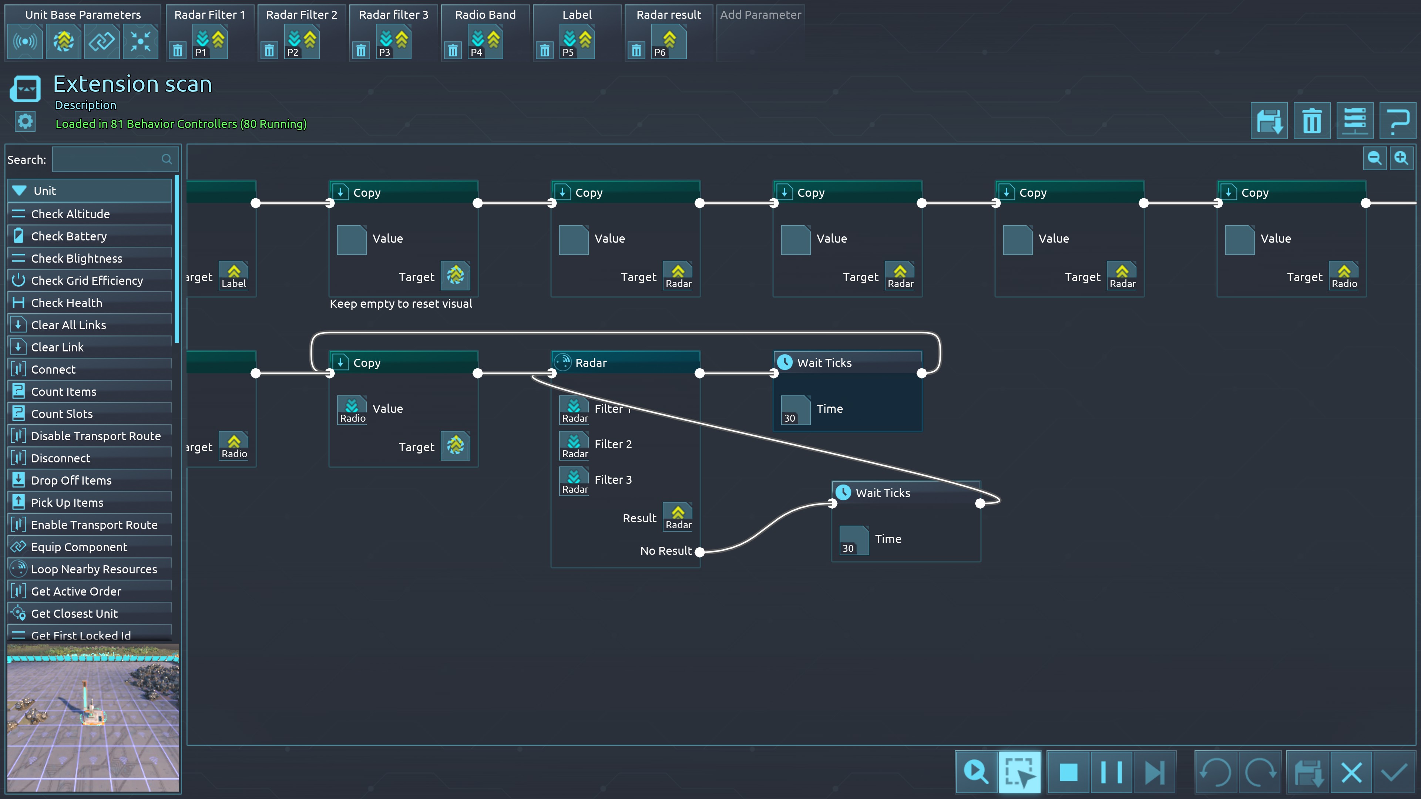Select Check Battery instruction
The image size is (1421, 799).
click(69, 236)
